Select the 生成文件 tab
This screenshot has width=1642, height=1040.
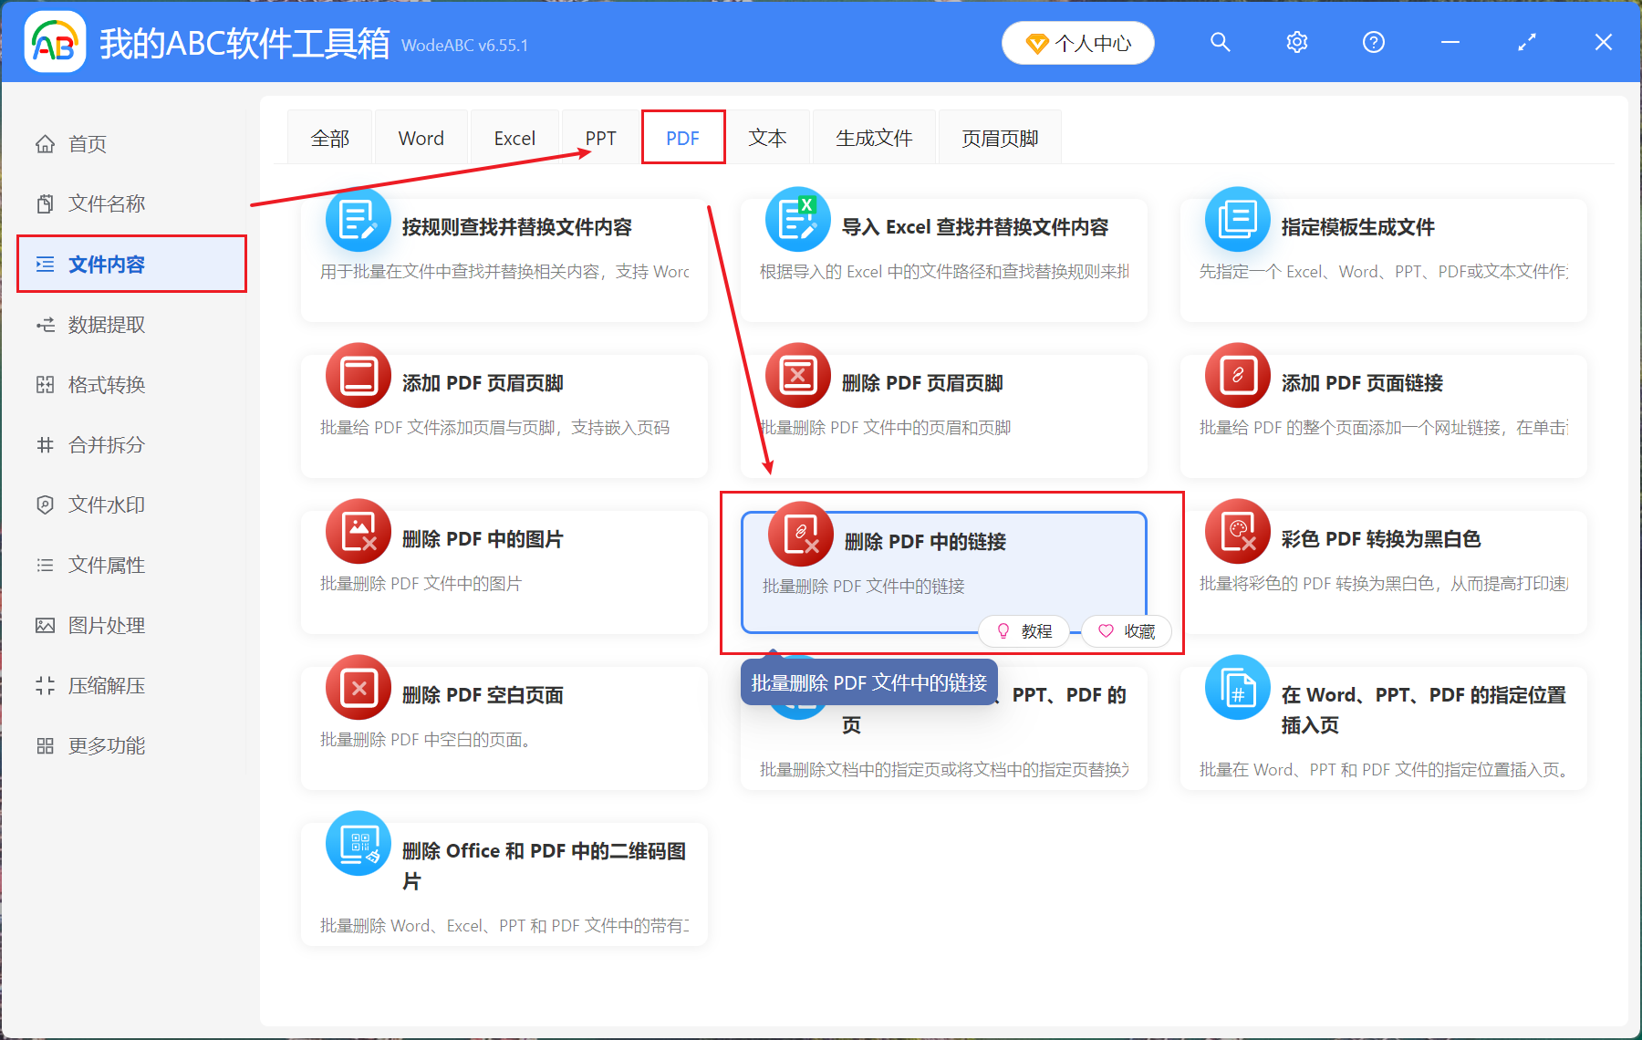pos(873,137)
